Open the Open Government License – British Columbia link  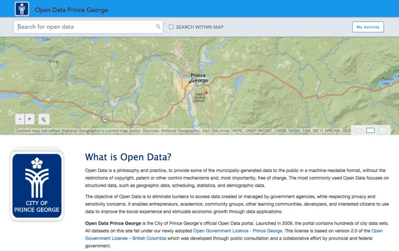click(x=234, y=234)
